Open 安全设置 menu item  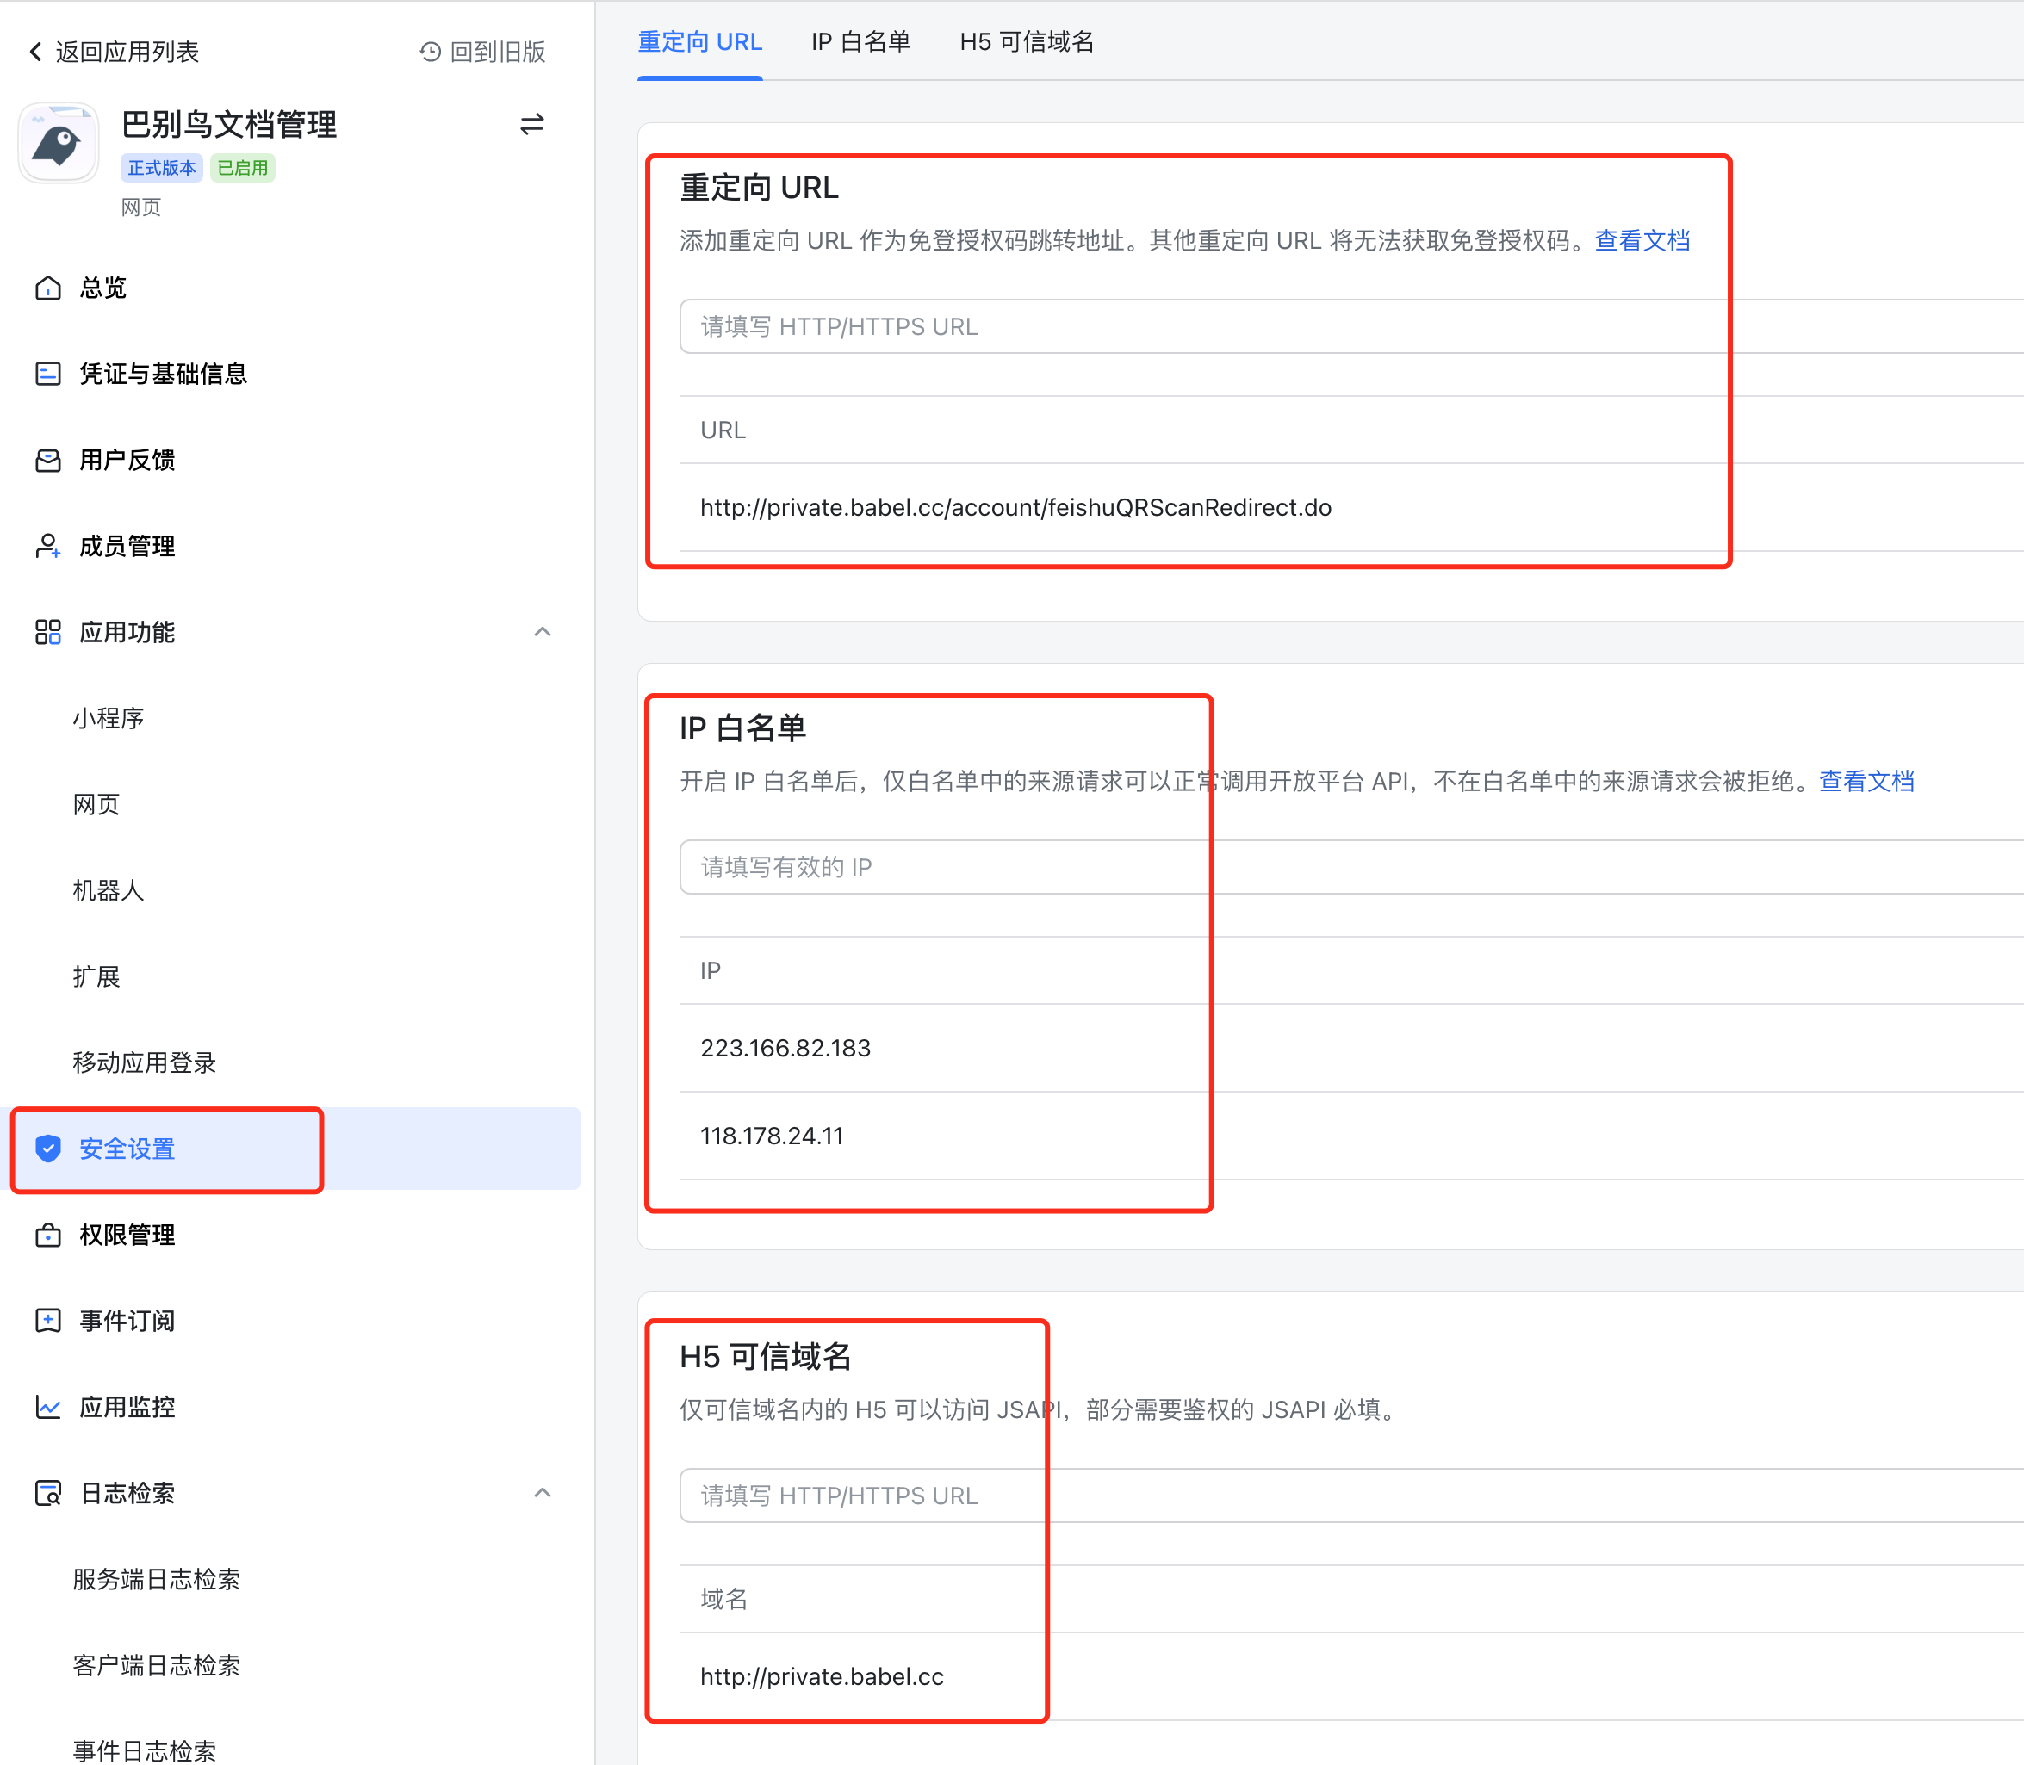(x=127, y=1149)
